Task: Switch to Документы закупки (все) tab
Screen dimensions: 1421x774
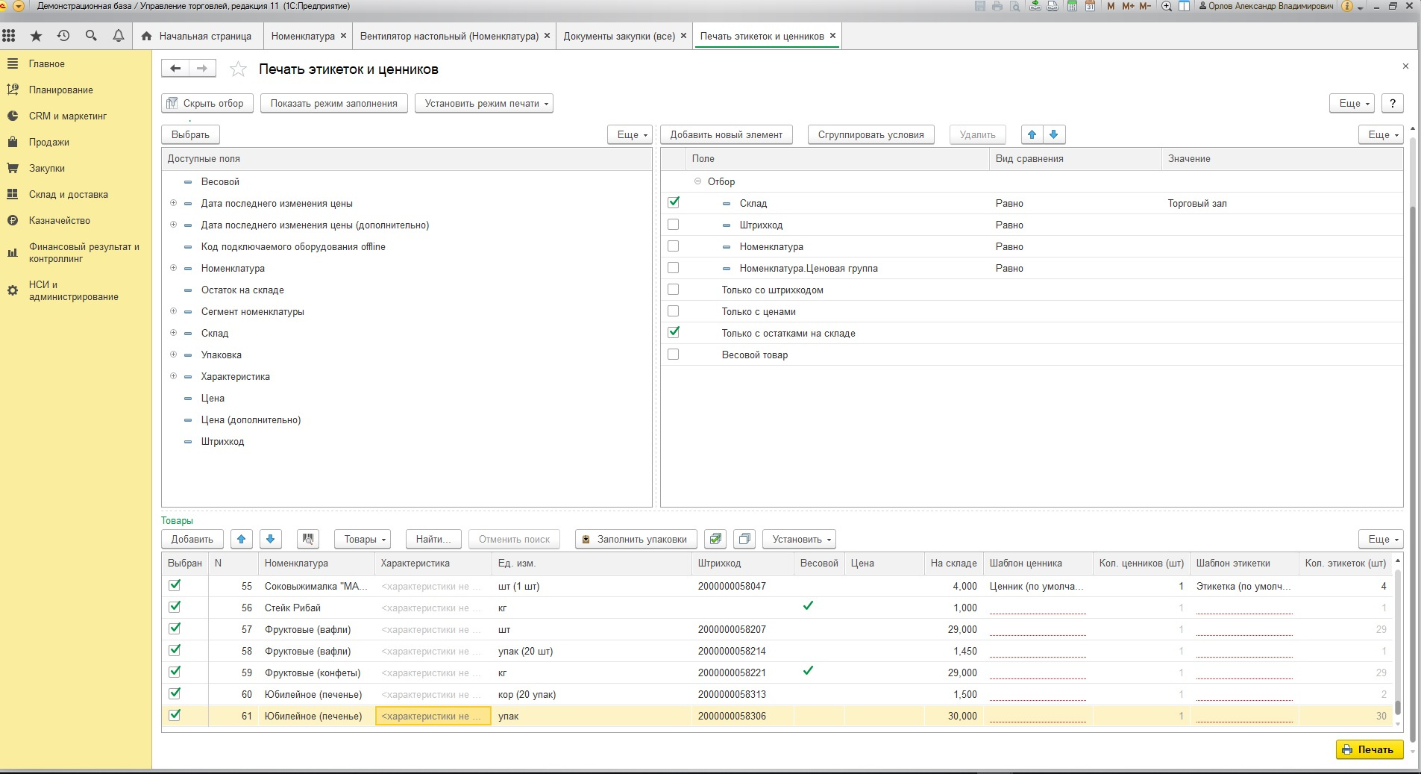Action: 619,36
